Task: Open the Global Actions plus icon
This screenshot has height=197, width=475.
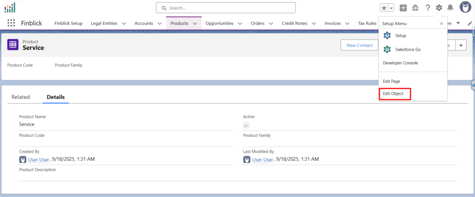Action: (x=403, y=8)
